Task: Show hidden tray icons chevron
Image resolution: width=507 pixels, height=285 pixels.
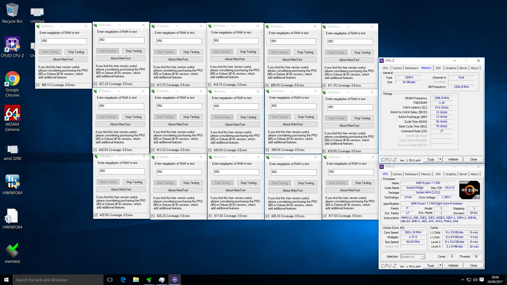Action: coord(462,280)
